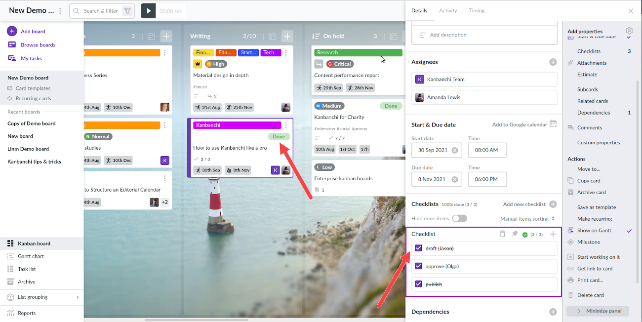Click the On hold list sort icon

316,36
